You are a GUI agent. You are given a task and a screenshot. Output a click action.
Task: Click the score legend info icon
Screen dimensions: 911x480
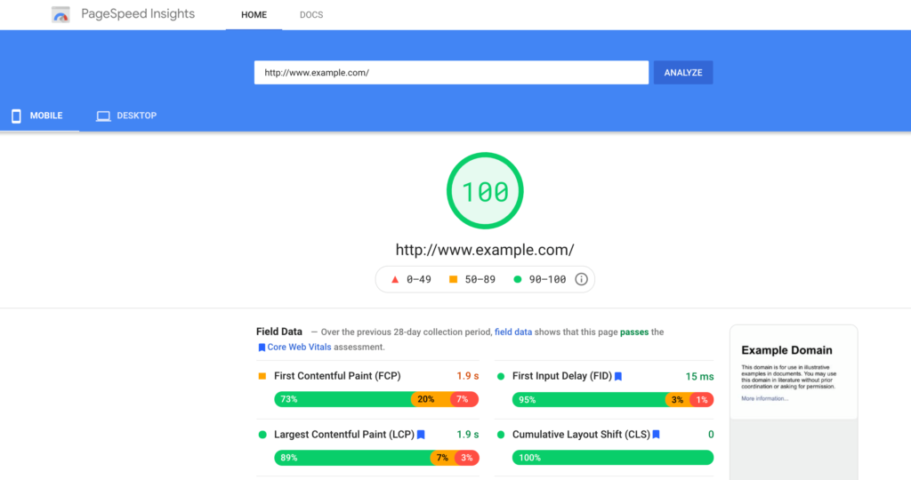point(581,279)
